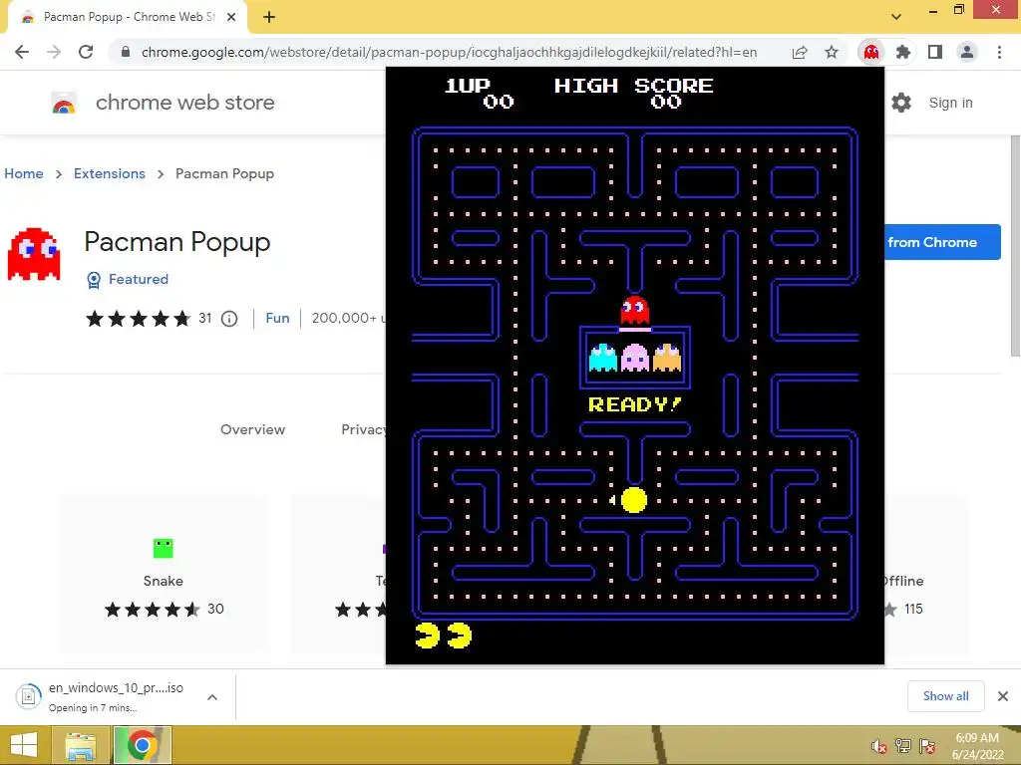Click the Pacman Popup extension icon in toolbar
The image size is (1021, 765).
click(x=871, y=52)
